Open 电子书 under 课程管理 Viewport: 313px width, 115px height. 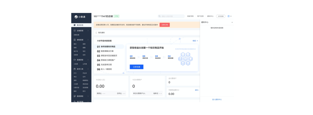coord(76,51)
